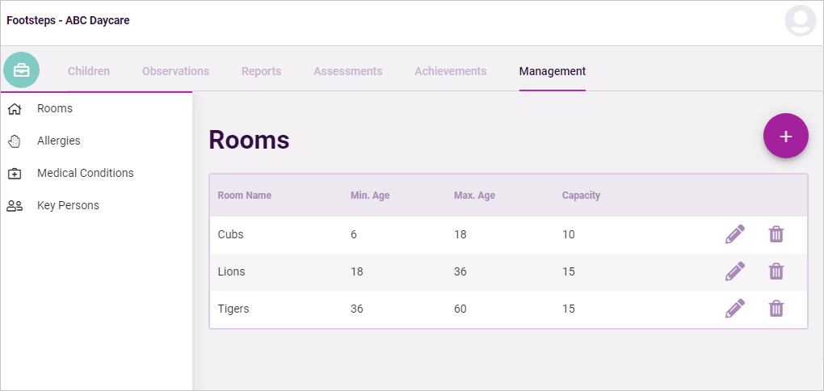This screenshot has height=391, width=824.
Task: Delete the Tigers room
Action: click(x=776, y=309)
